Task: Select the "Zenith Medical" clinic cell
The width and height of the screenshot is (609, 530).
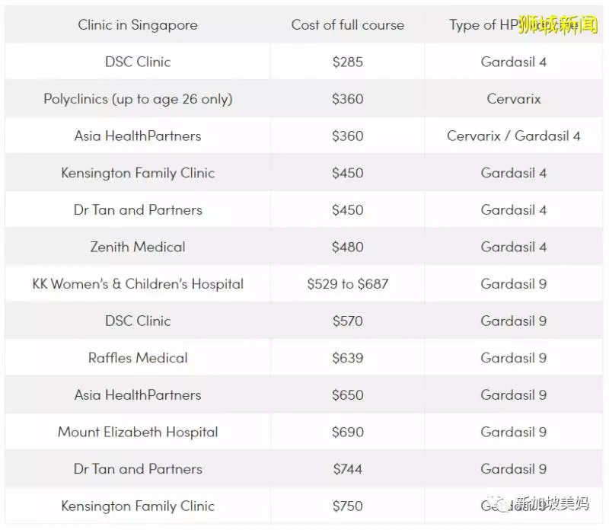Action: [x=138, y=247]
